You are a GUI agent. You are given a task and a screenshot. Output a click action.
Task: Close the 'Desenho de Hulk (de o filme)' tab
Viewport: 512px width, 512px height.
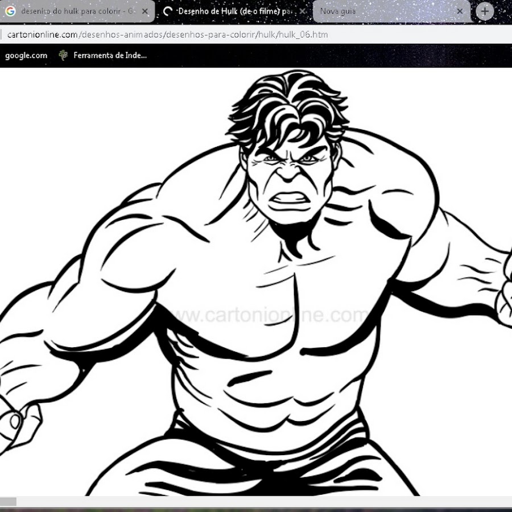pos(303,11)
